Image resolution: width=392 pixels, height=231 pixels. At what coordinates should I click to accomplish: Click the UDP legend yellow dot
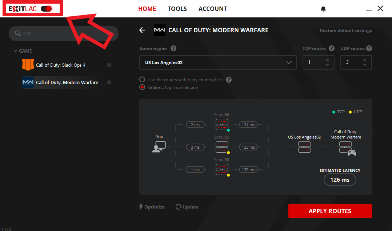point(350,112)
